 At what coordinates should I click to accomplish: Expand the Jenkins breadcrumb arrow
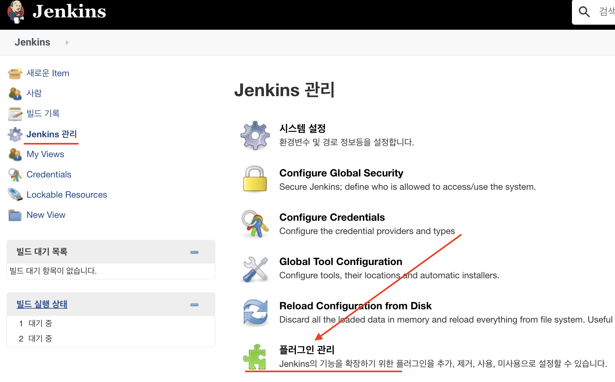[x=67, y=42]
